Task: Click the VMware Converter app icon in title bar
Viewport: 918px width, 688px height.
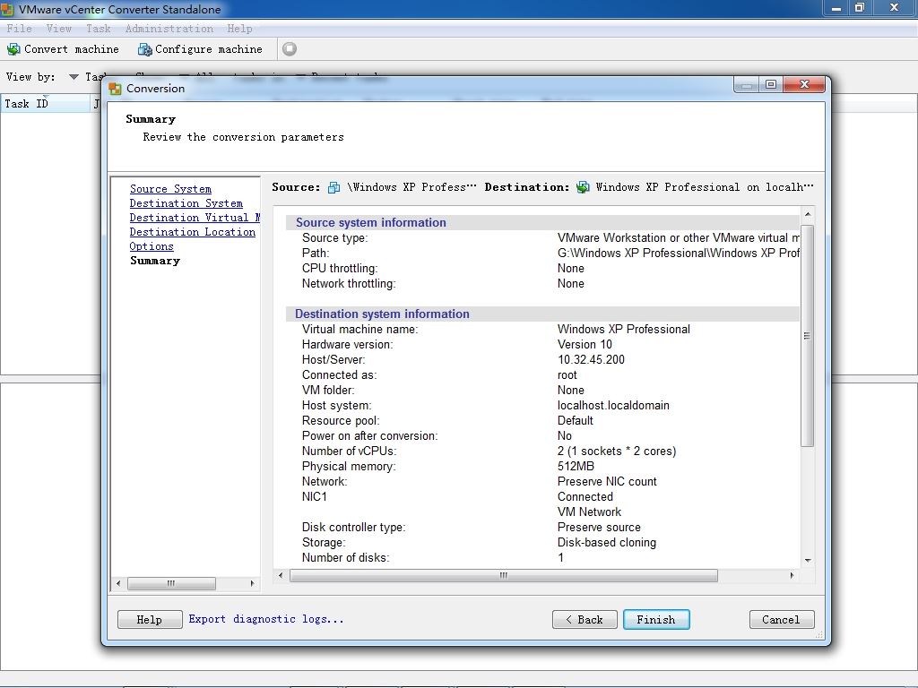Action: (x=7, y=9)
